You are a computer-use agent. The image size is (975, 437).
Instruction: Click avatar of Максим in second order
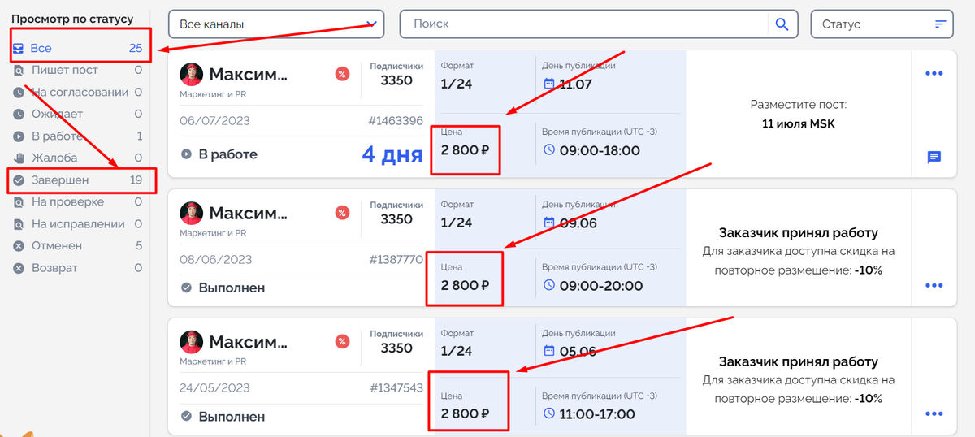tap(192, 214)
